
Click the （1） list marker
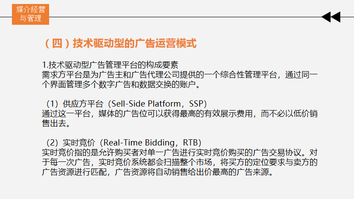click(x=52, y=104)
